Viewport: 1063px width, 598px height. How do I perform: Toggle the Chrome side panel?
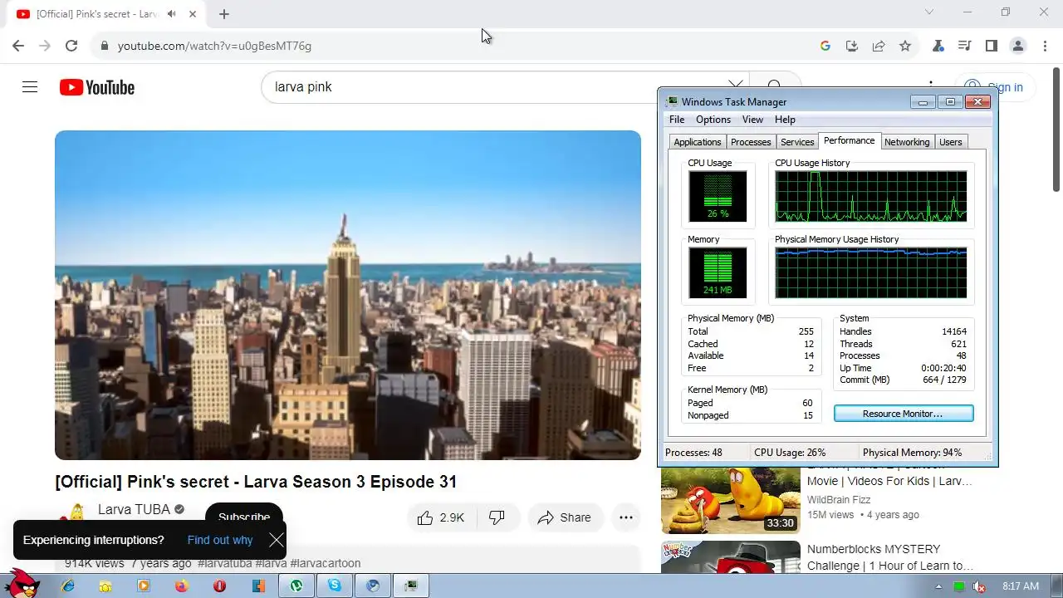coord(991,46)
